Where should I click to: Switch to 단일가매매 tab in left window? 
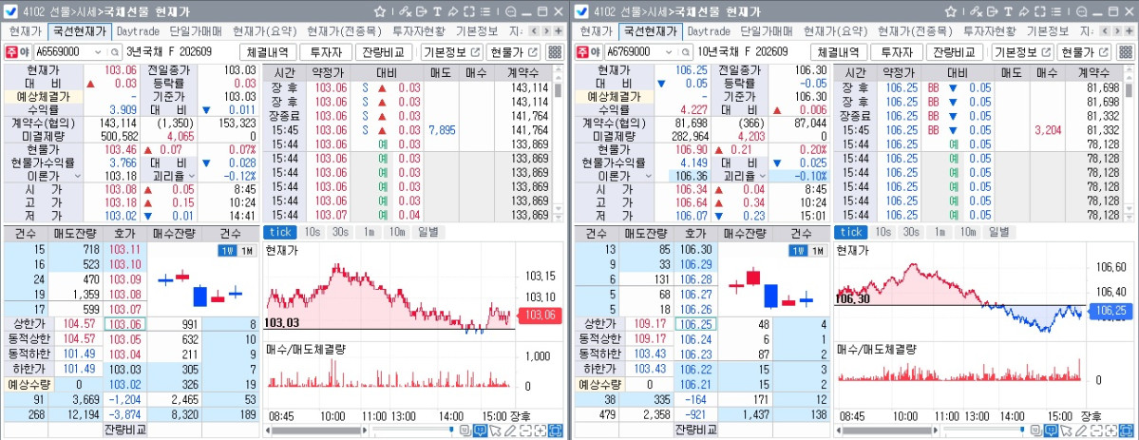click(196, 31)
